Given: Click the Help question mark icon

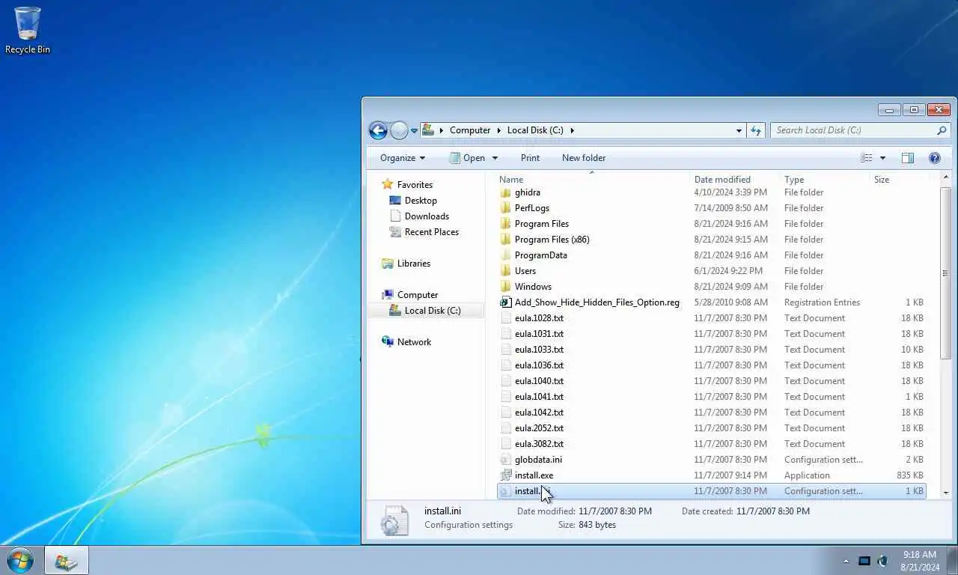Looking at the screenshot, I should point(935,158).
